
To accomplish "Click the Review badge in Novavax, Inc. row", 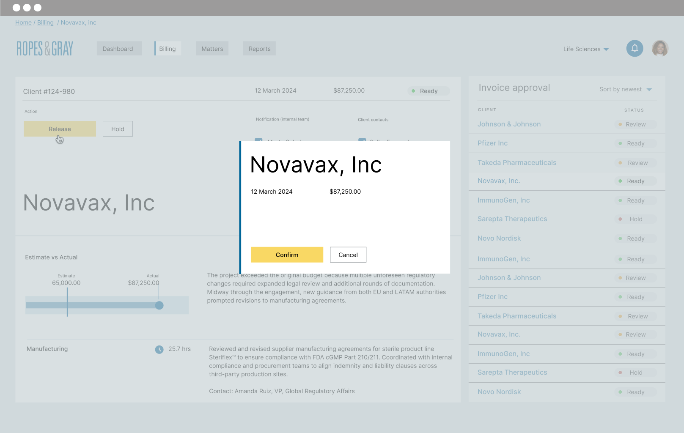I will 635,334.
